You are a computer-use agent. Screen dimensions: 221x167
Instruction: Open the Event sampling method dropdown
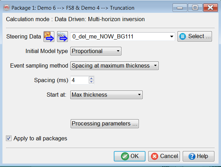tap(115, 65)
